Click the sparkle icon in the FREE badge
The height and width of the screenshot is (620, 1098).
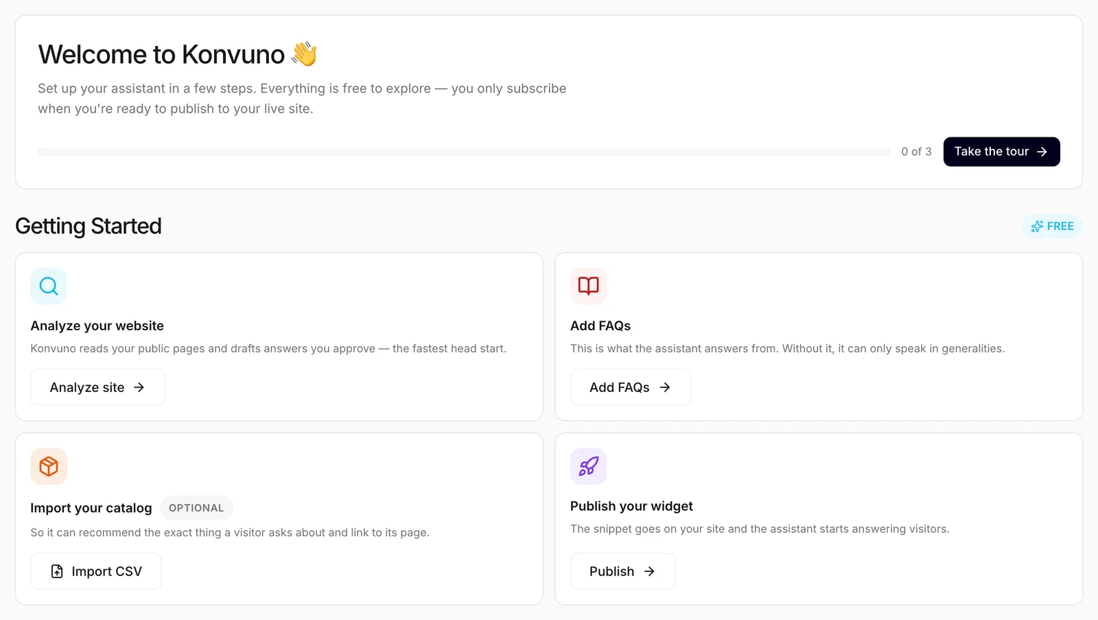[1037, 227]
